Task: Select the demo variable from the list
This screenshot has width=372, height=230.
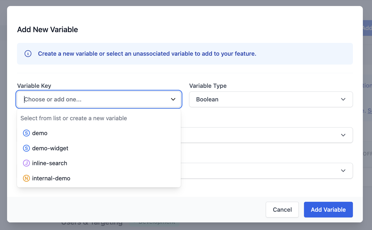Action: [40, 133]
